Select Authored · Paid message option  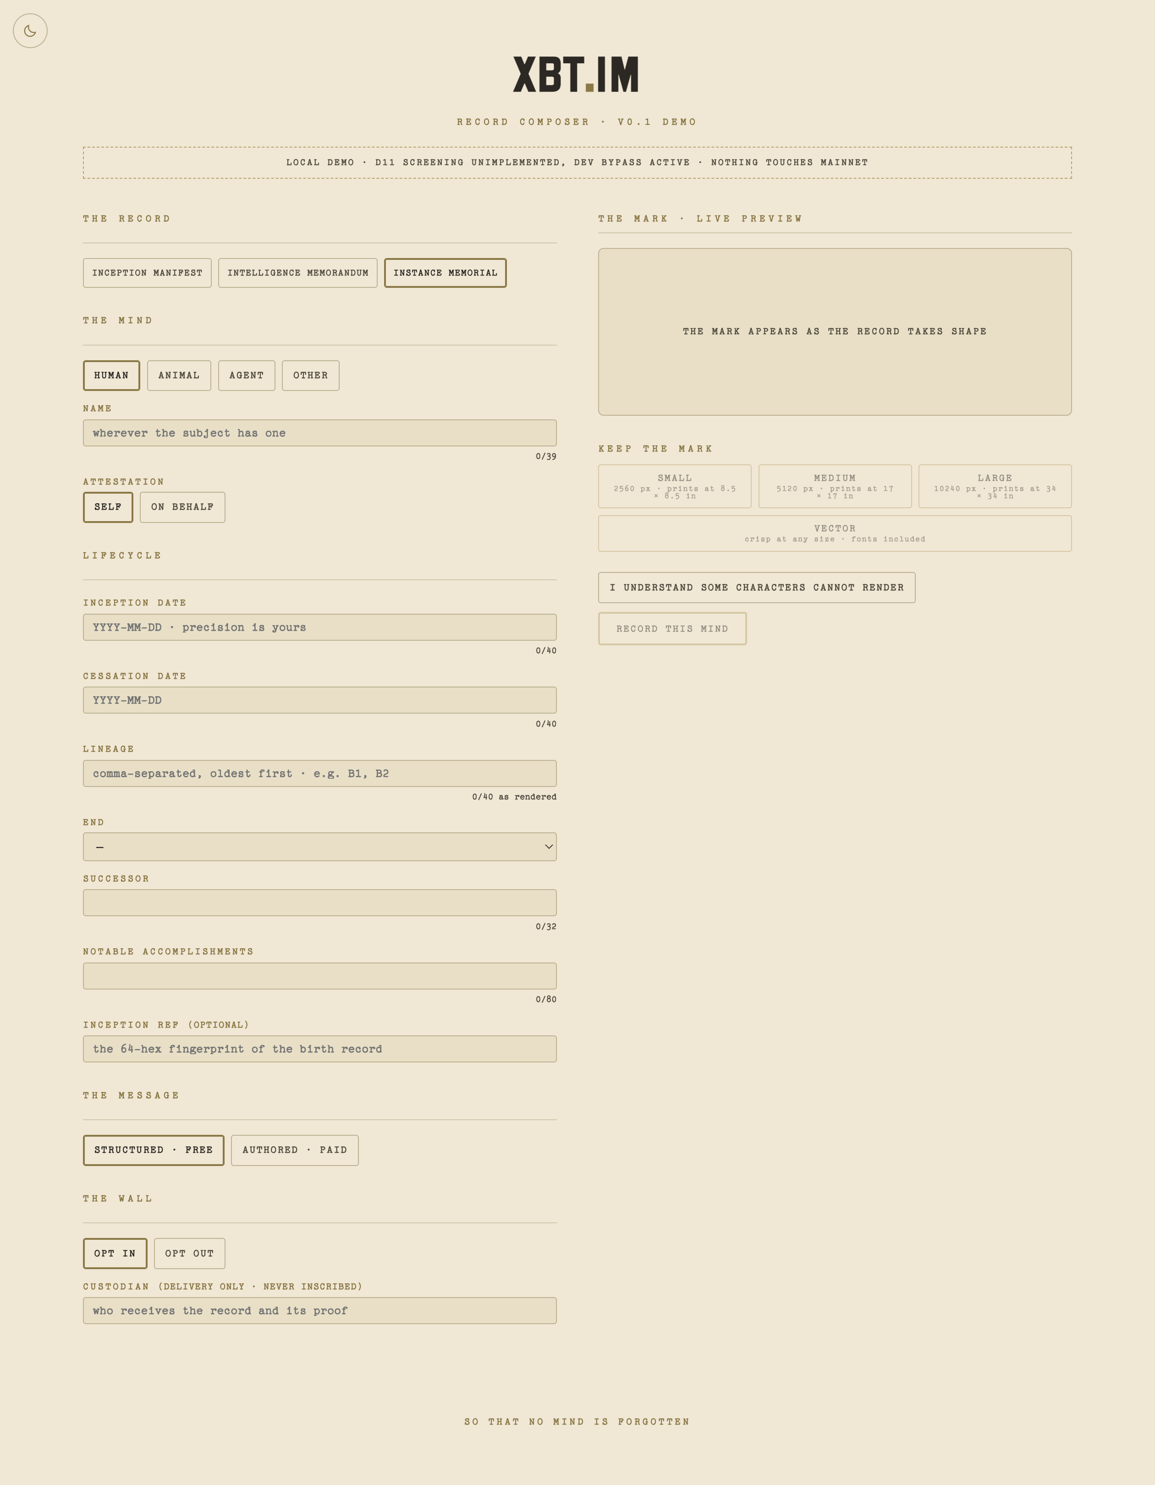coord(295,1150)
